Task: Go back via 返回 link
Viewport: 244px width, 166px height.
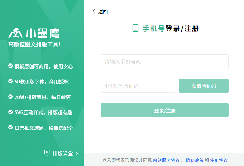Action: (103, 11)
